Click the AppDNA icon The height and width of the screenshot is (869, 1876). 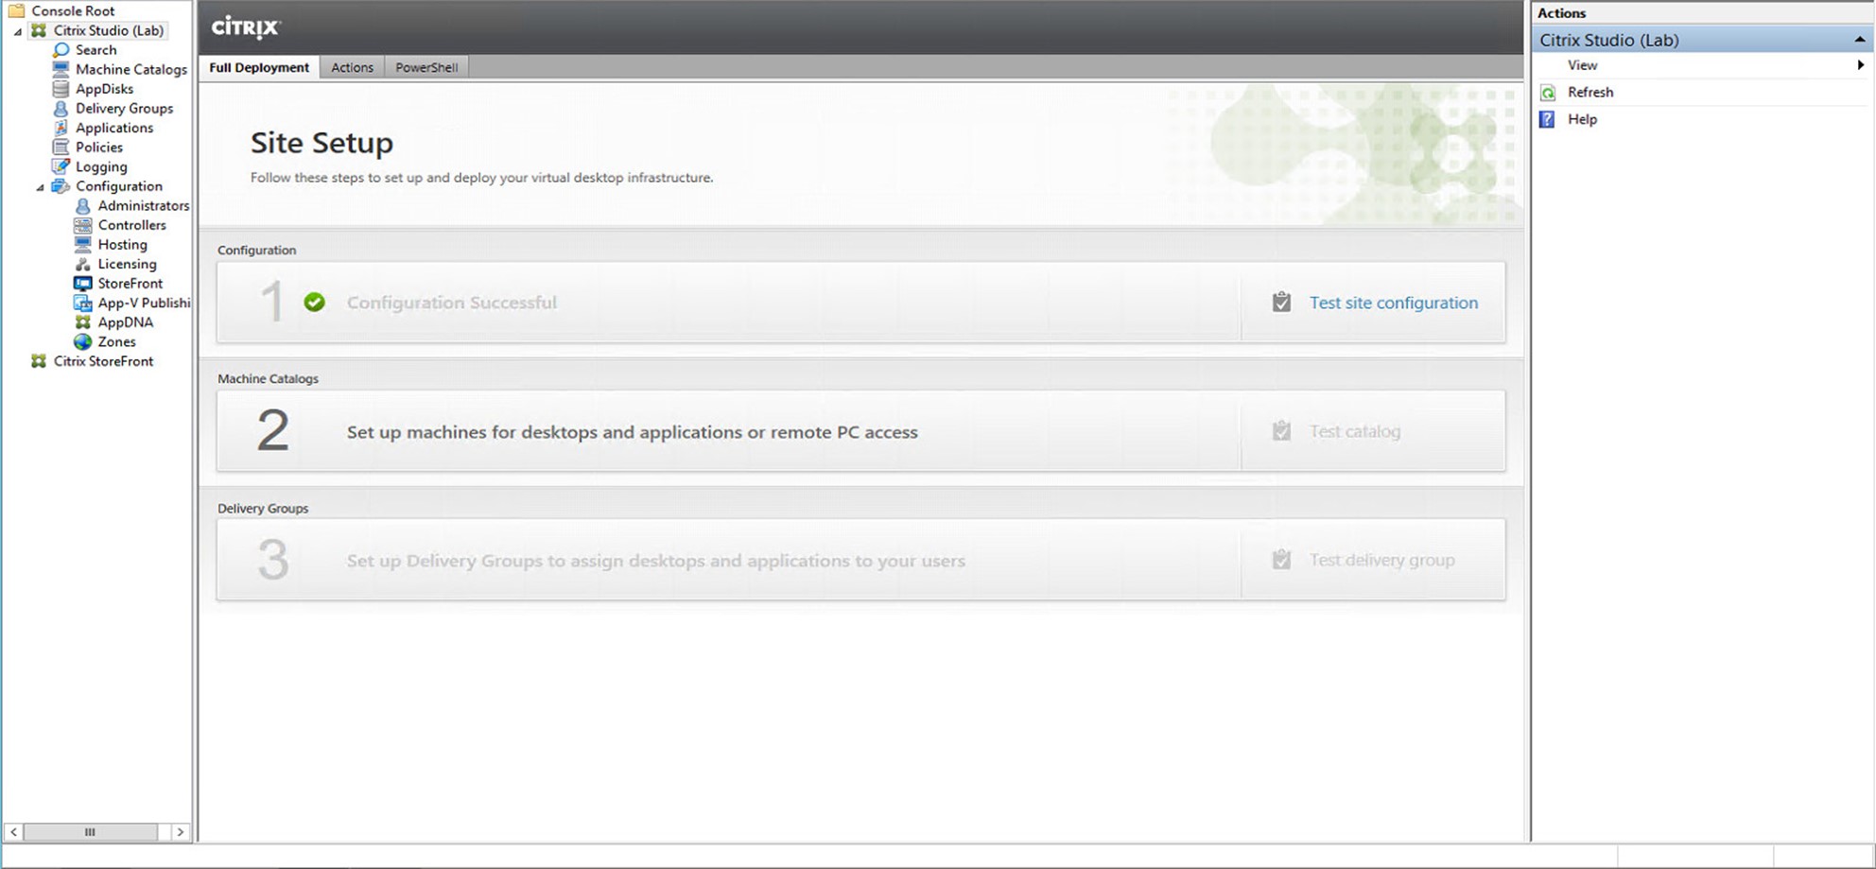pyautogui.click(x=83, y=322)
